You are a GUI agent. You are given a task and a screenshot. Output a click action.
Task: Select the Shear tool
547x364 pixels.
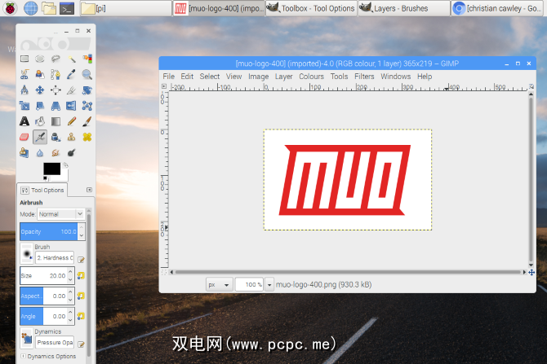pyautogui.click(x=40, y=106)
